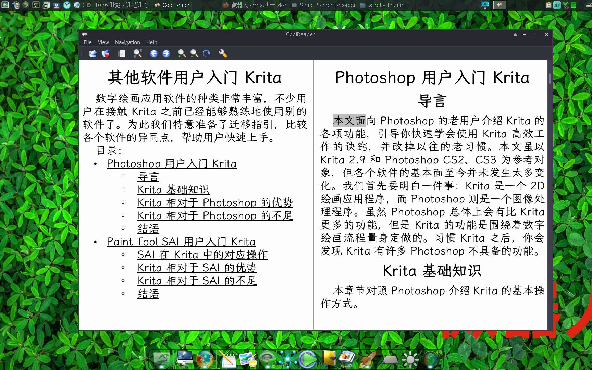Open the atom network dock icon
This screenshot has width=592, height=370.
coord(287,359)
